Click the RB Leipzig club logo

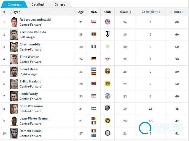[107, 59]
